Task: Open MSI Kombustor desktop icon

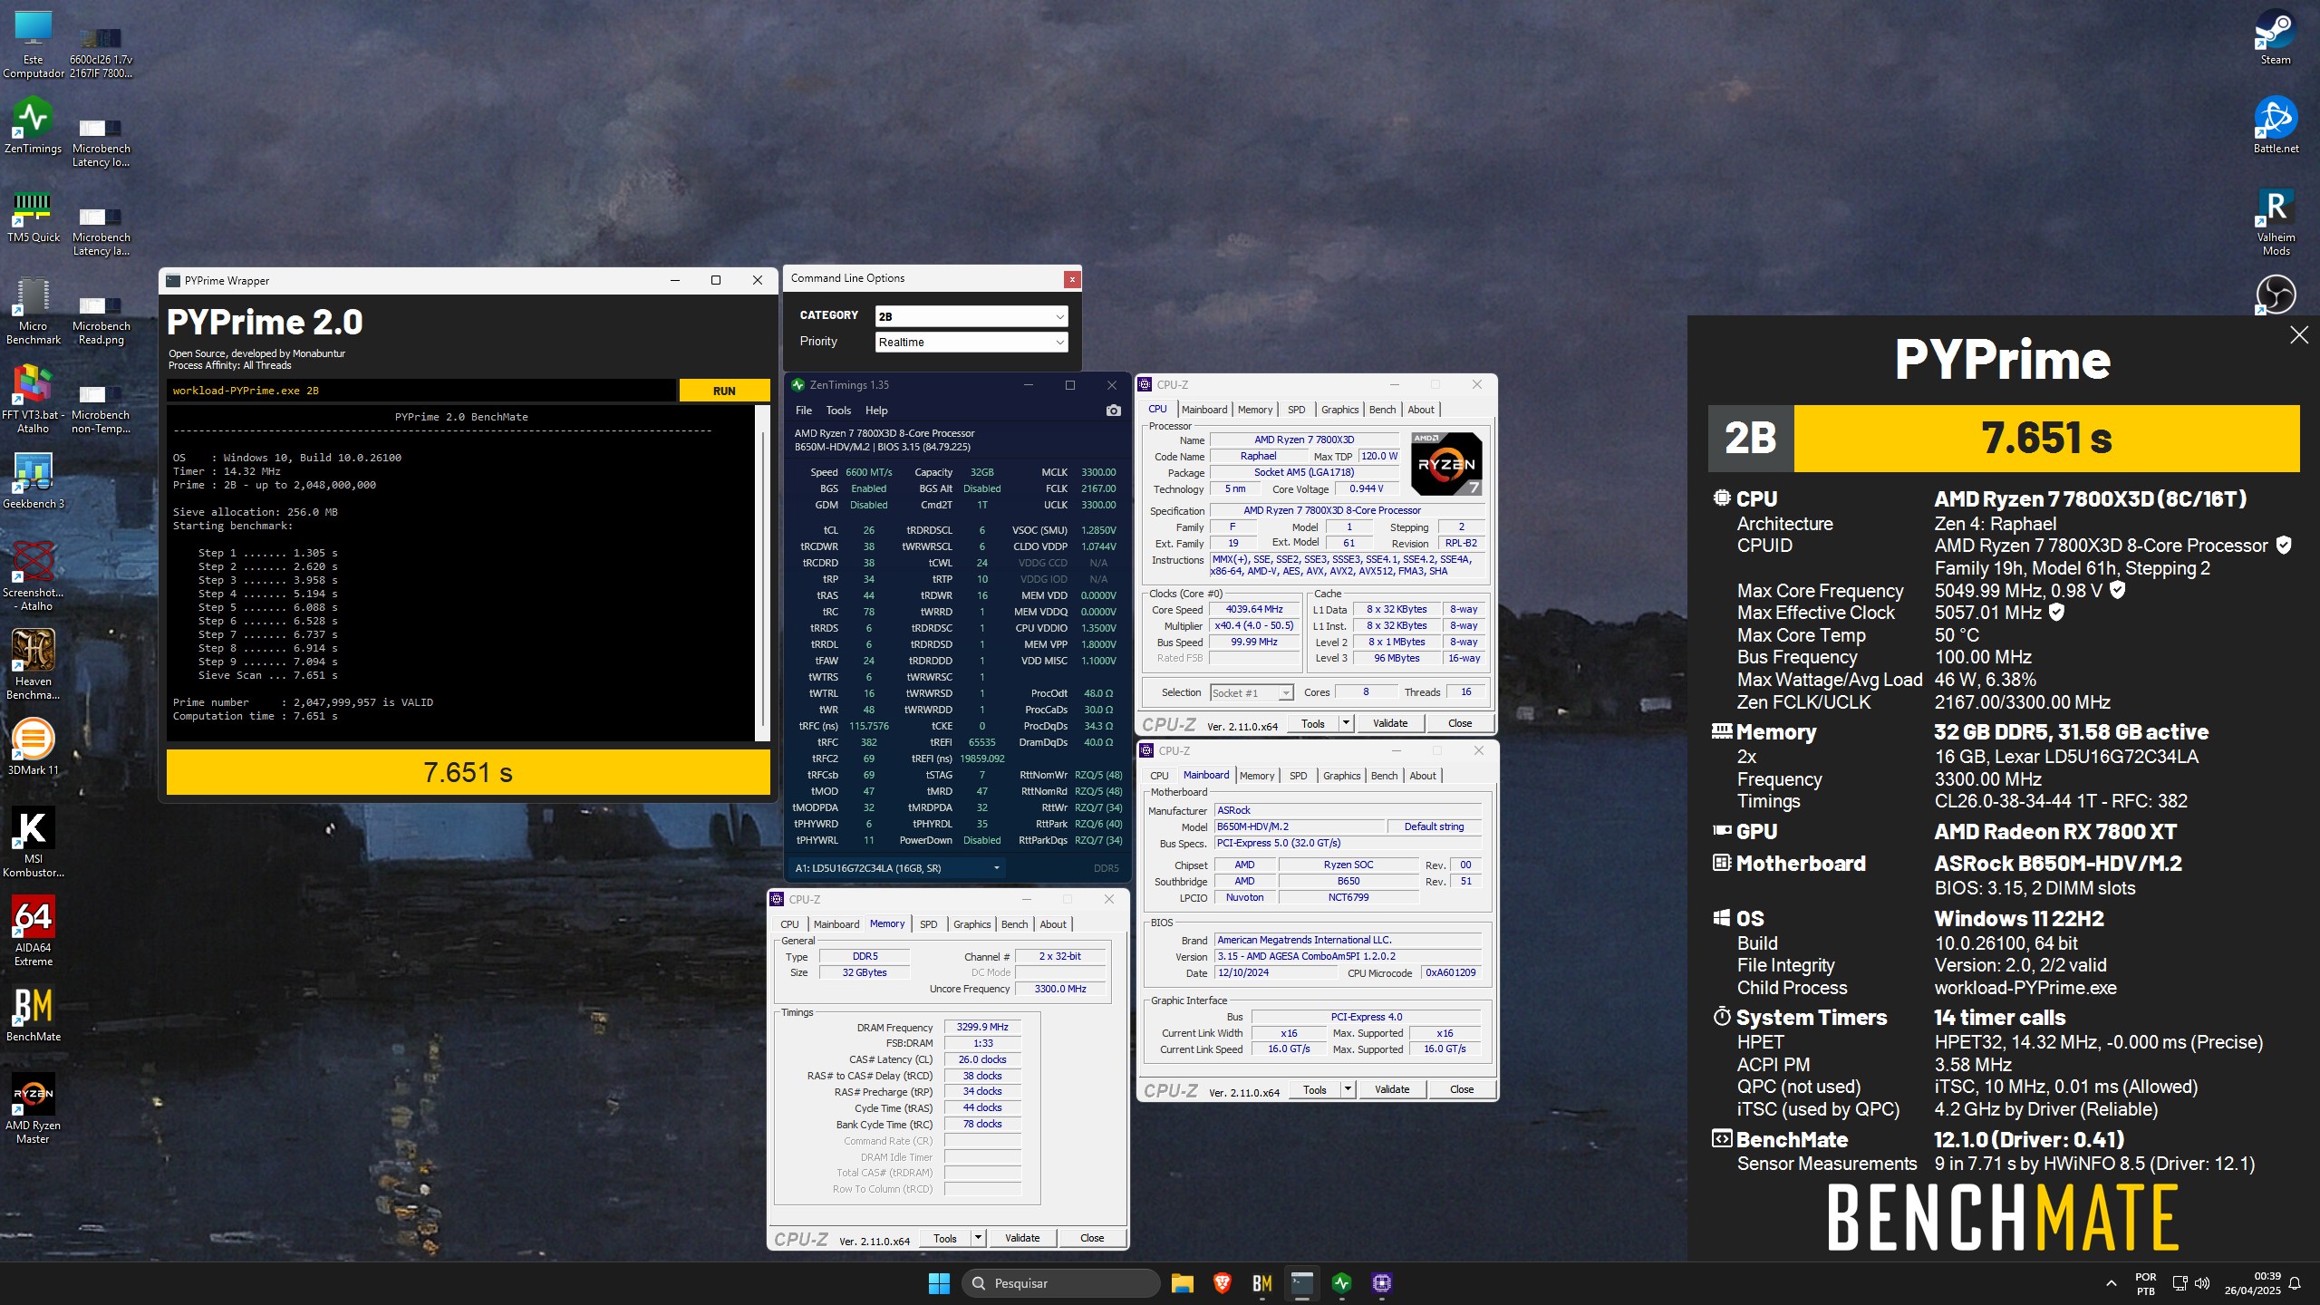Action: [34, 842]
